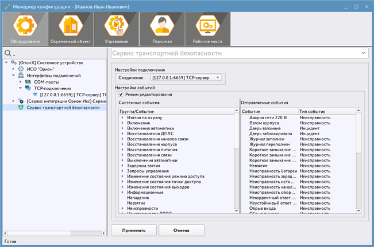Toggle the Режим редактирования checkbox
The height and width of the screenshot is (247, 374).
coord(121,95)
